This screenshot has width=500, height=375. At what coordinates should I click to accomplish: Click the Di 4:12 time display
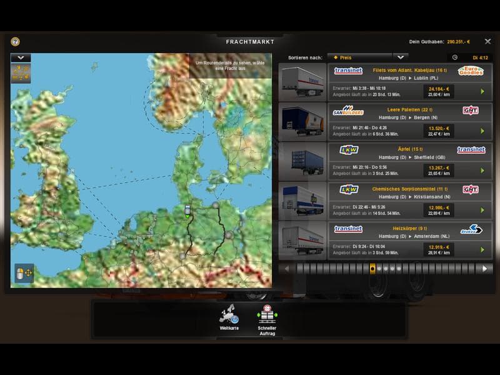coord(480,57)
